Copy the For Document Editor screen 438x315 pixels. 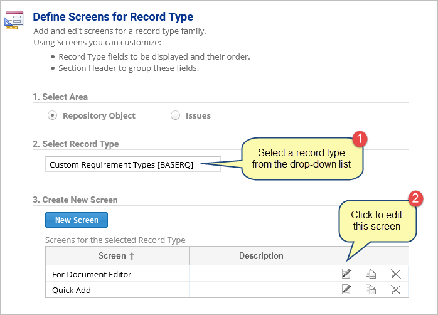[371, 274]
